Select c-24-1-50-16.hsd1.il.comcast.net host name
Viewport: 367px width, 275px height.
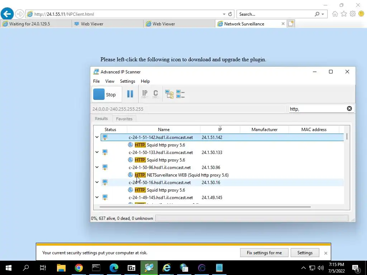click(159, 182)
